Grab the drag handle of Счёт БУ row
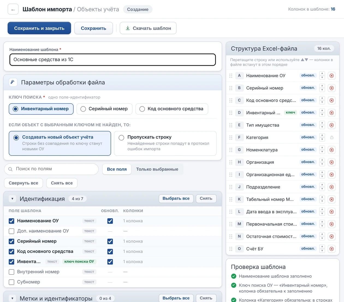Screen dimensions: 344x302 (231, 249)
